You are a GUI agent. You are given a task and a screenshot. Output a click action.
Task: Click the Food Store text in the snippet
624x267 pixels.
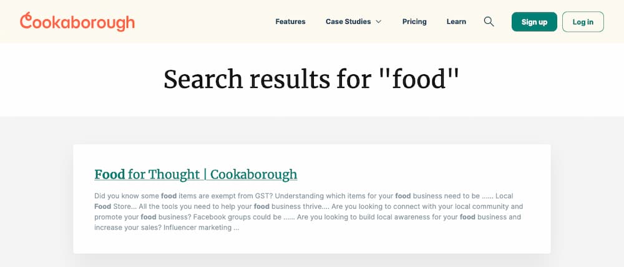pos(110,206)
